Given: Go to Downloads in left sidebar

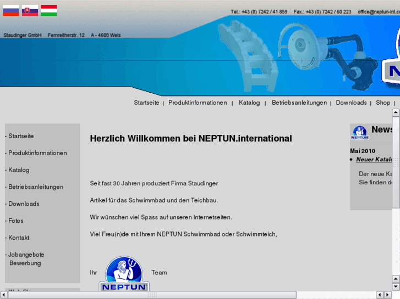Looking at the screenshot, I should [24, 204].
